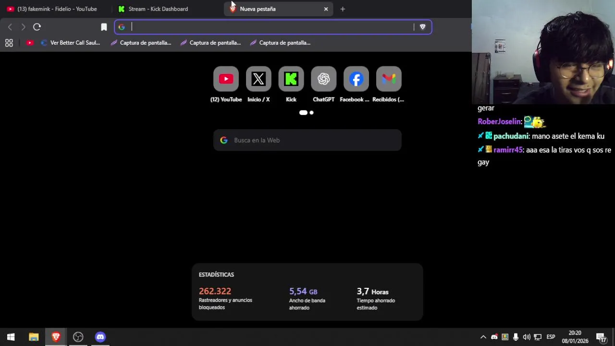Image resolution: width=615 pixels, height=346 pixels.
Task: Reload the current page
Action: [x=37, y=27]
